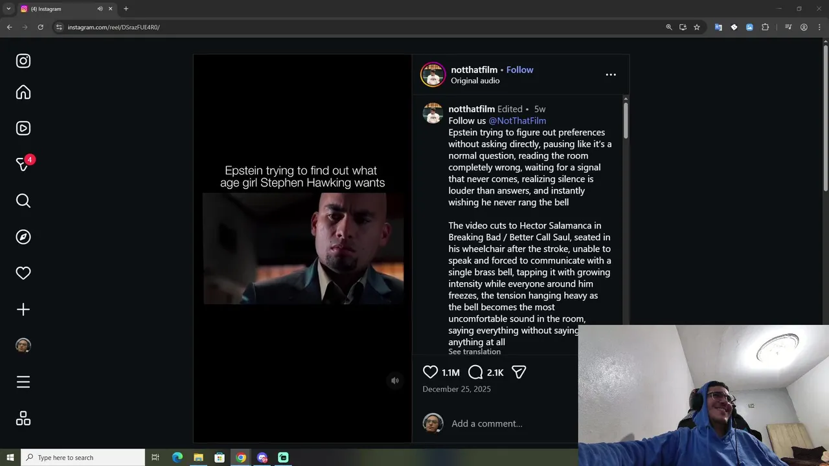Open the Explore compass icon

click(23, 237)
